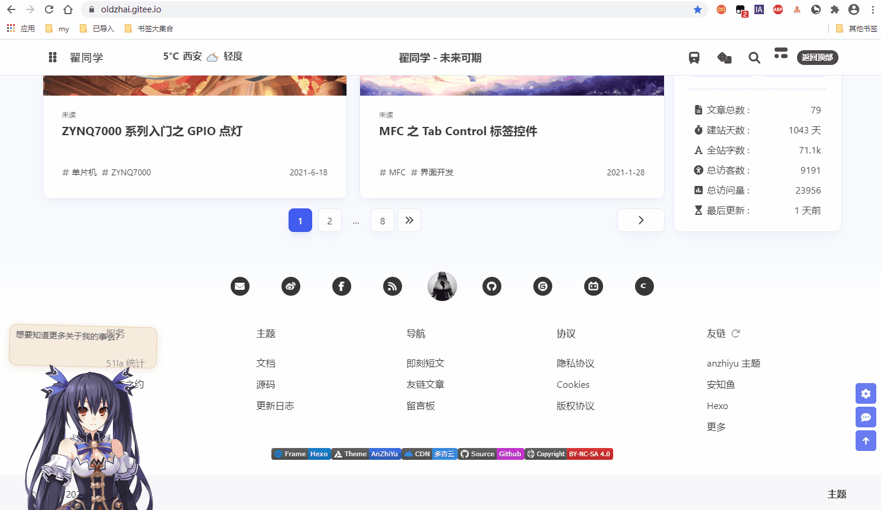Go to page 8 in pagination
Viewport: 881px width, 510px height.
pos(383,221)
